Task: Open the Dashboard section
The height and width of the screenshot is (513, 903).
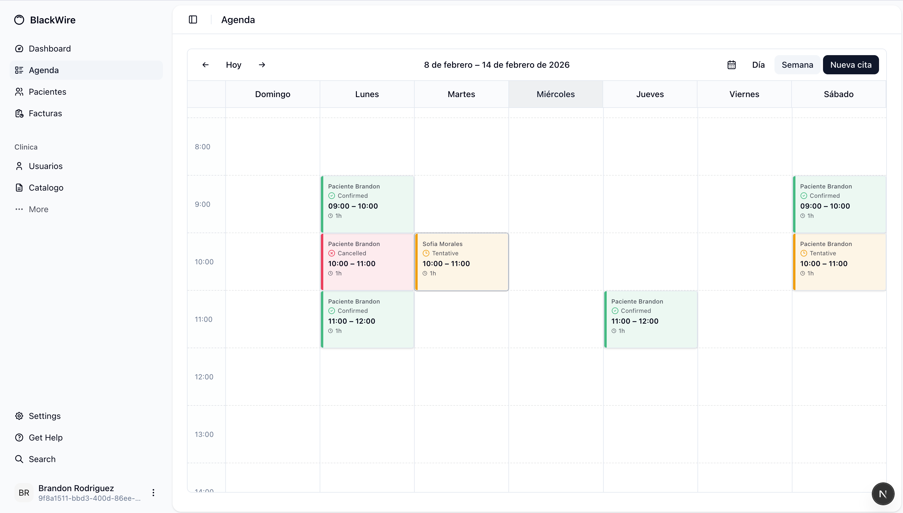Action: tap(49, 48)
